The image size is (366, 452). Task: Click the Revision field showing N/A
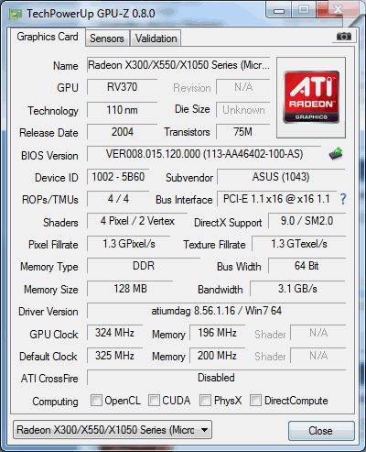click(x=243, y=87)
